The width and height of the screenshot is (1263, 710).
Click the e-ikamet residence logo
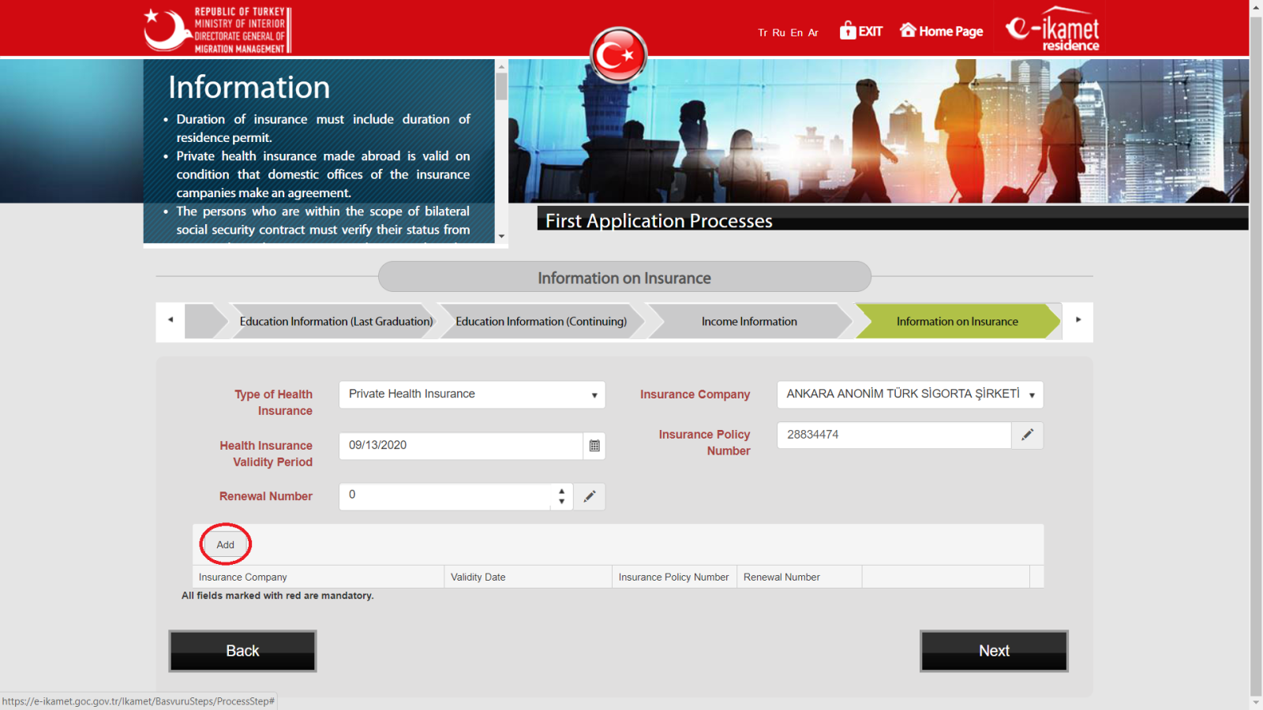pyautogui.click(x=1052, y=30)
